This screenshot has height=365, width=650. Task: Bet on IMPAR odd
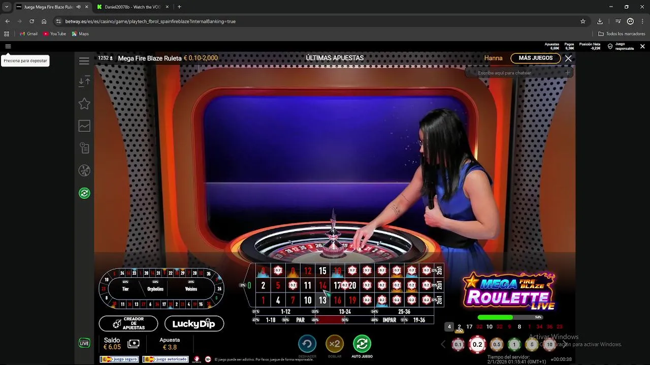389,320
